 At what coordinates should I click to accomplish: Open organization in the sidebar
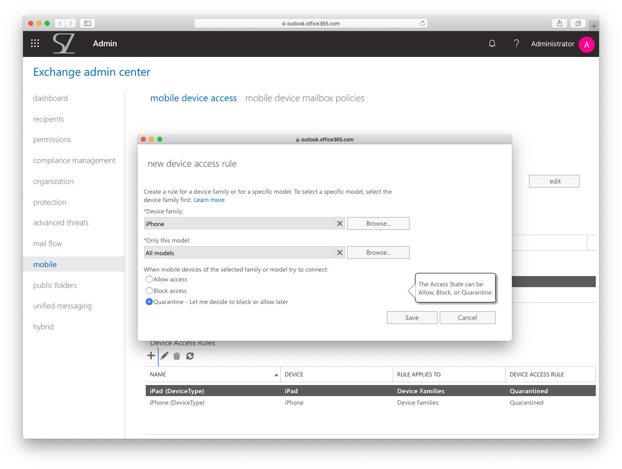click(53, 181)
